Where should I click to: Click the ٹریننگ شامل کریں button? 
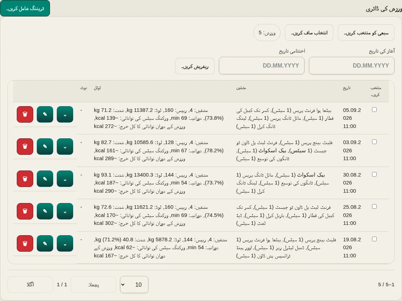[x=25, y=8]
